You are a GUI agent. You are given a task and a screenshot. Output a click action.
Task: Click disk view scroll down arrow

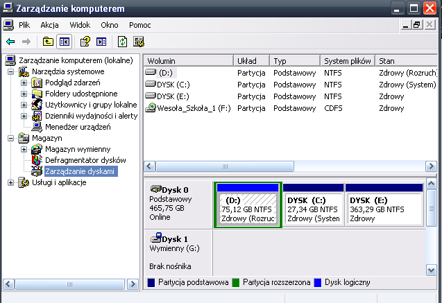tap(432, 270)
